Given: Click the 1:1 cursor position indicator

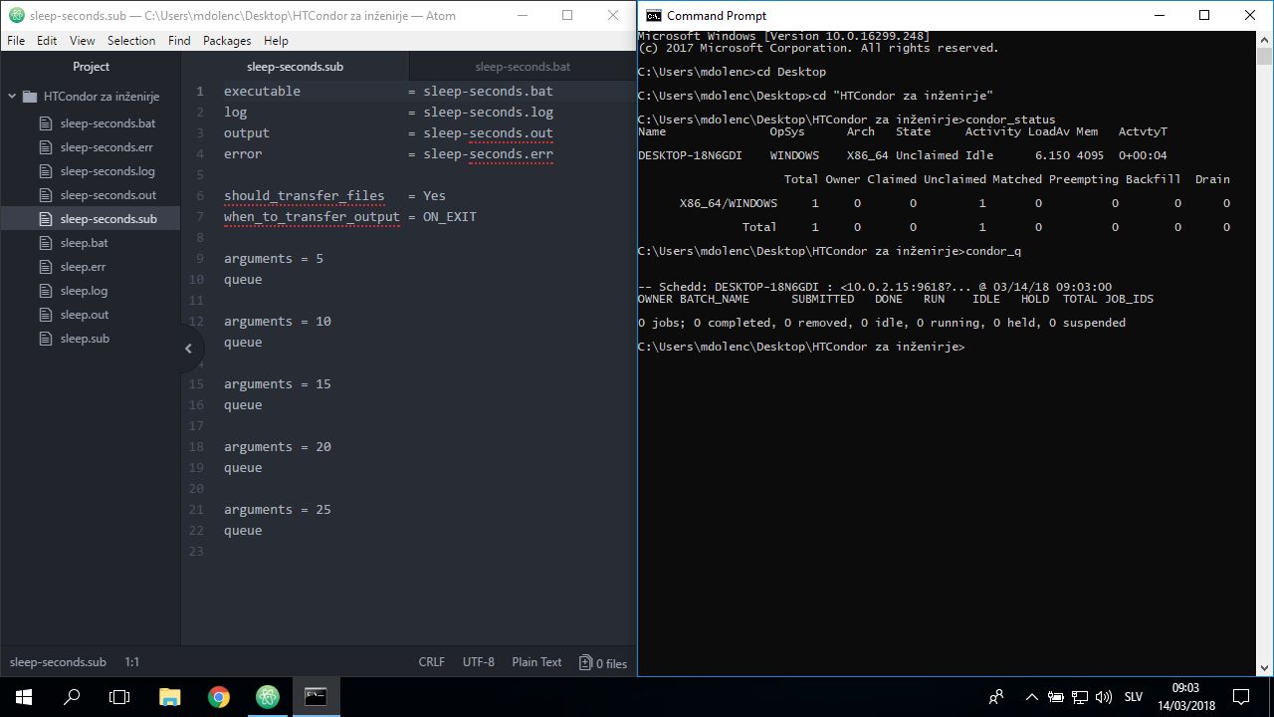Looking at the screenshot, I should [132, 662].
